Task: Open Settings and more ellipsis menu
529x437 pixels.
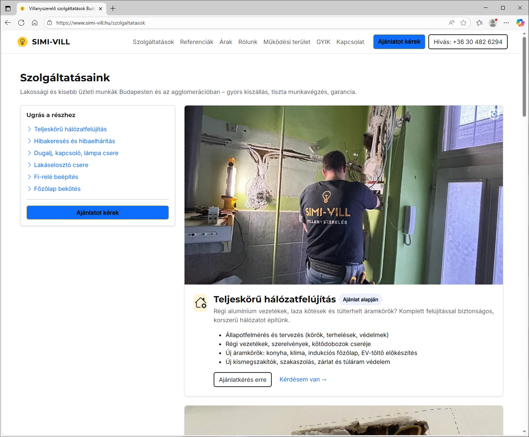Action: click(506, 23)
